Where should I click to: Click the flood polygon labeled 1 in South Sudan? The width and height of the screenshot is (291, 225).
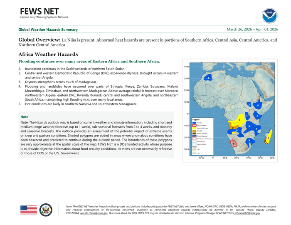pos(249,104)
